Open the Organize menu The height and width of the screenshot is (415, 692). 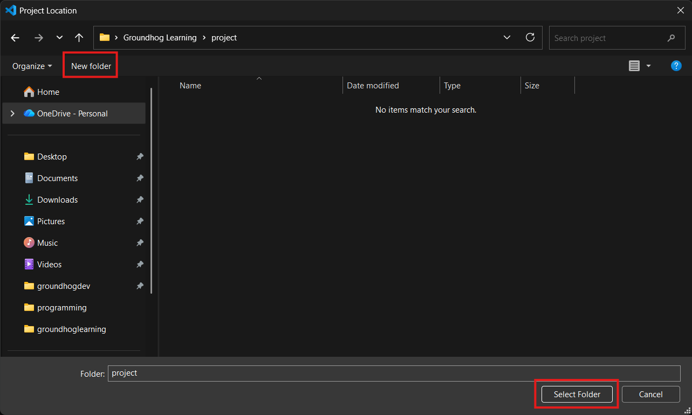point(32,66)
